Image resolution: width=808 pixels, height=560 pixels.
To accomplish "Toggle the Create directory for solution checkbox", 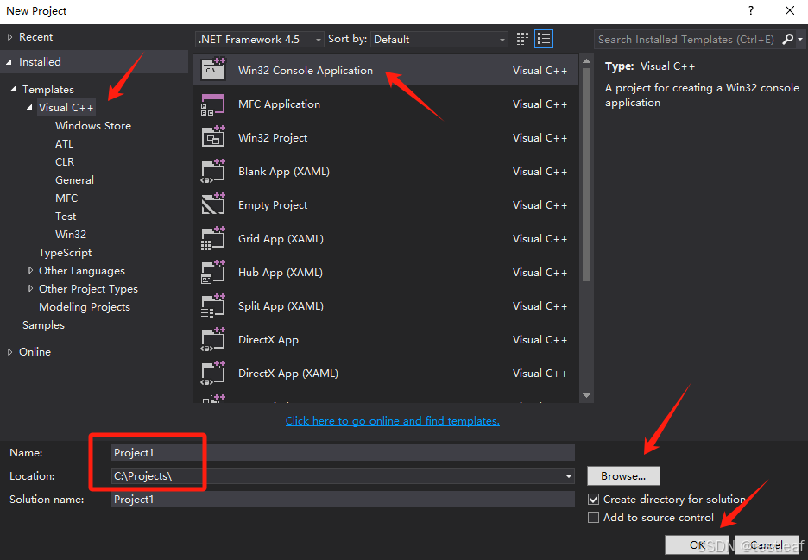I will (x=594, y=499).
